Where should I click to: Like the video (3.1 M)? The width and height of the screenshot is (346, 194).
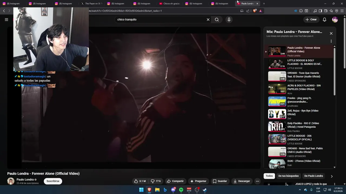(x=140, y=181)
